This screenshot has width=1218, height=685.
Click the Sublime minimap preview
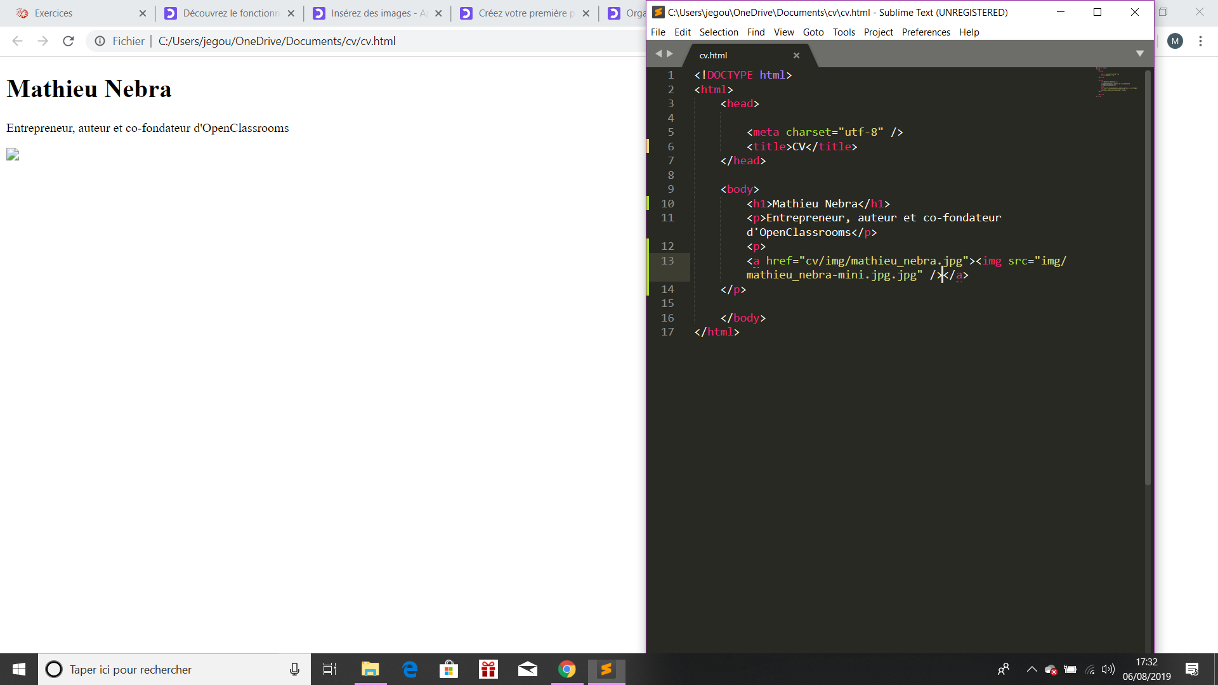(1116, 82)
